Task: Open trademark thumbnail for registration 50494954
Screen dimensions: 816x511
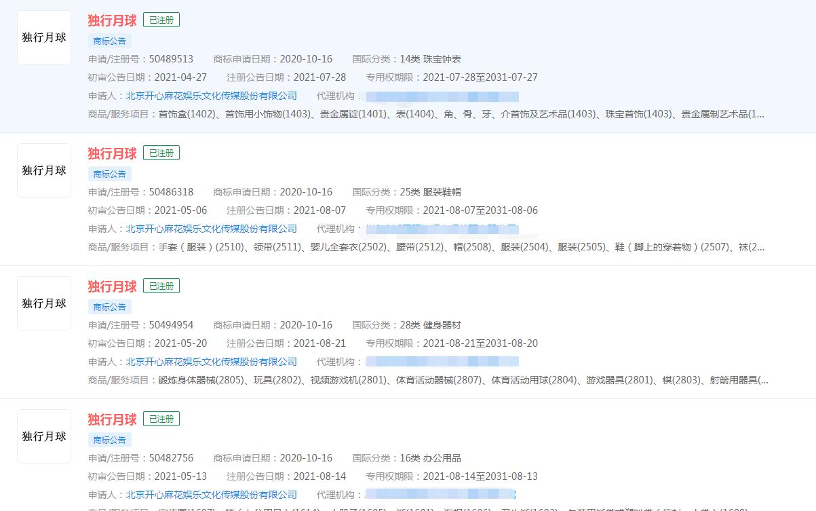Action: point(44,303)
